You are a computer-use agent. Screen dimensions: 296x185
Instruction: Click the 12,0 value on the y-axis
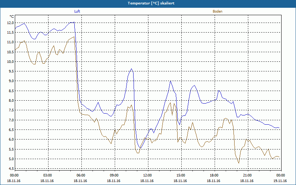click(x=11, y=23)
